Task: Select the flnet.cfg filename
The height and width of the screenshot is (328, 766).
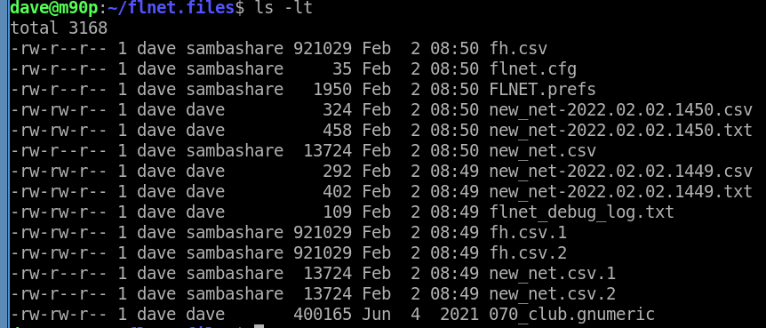Action: click(532, 69)
